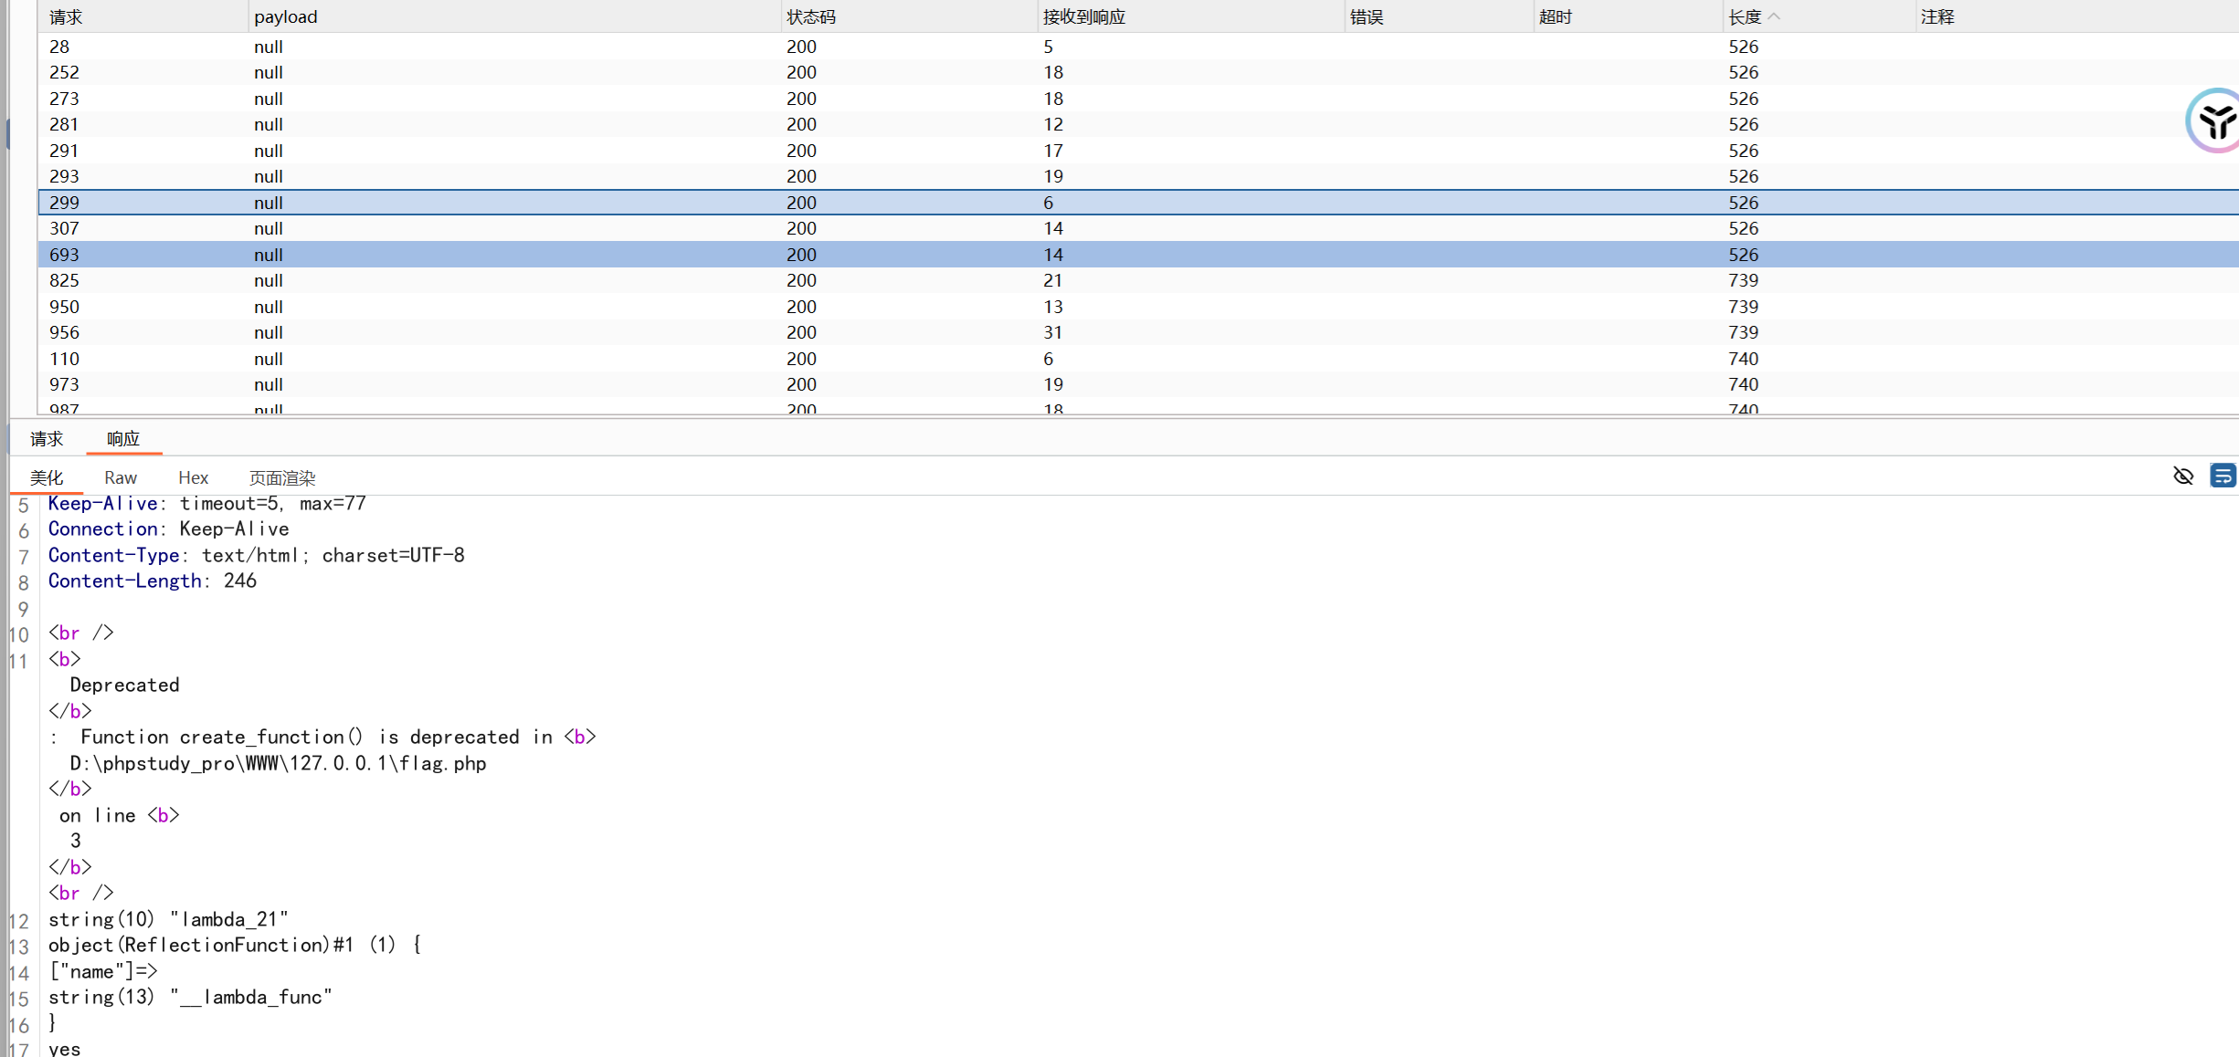Viewport: 2239px width, 1057px height.
Task: Sort by 长度 column header arrow
Action: (1773, 16)
